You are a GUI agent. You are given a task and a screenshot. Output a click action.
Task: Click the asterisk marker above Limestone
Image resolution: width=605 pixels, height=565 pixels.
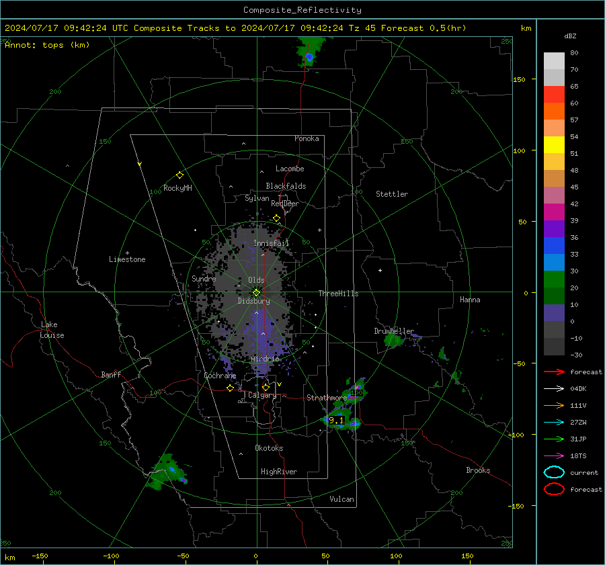[127, 253]
